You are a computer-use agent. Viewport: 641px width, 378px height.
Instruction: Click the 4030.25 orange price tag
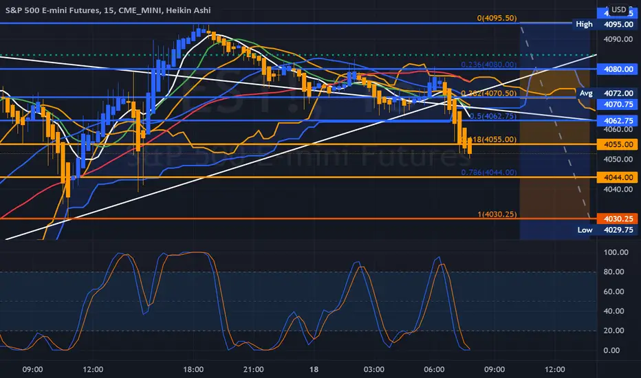pyautogui.click(x=617, y=219)
